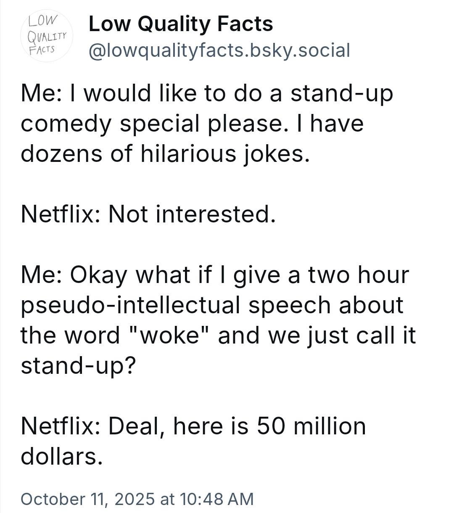This screenshot has width=454, height=513.
Task: Click 'hilarious jokes' in the post
Action: (x=224, y=154)
